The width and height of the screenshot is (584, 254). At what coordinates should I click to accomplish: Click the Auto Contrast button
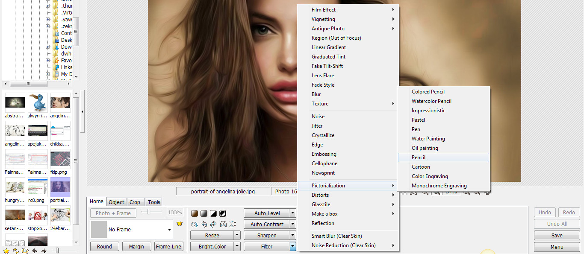pyautogui.click(x=267, y=224)
